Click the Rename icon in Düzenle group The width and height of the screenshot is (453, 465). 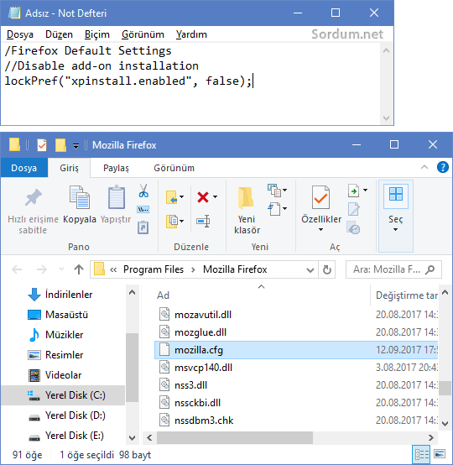tap(203, 221)
